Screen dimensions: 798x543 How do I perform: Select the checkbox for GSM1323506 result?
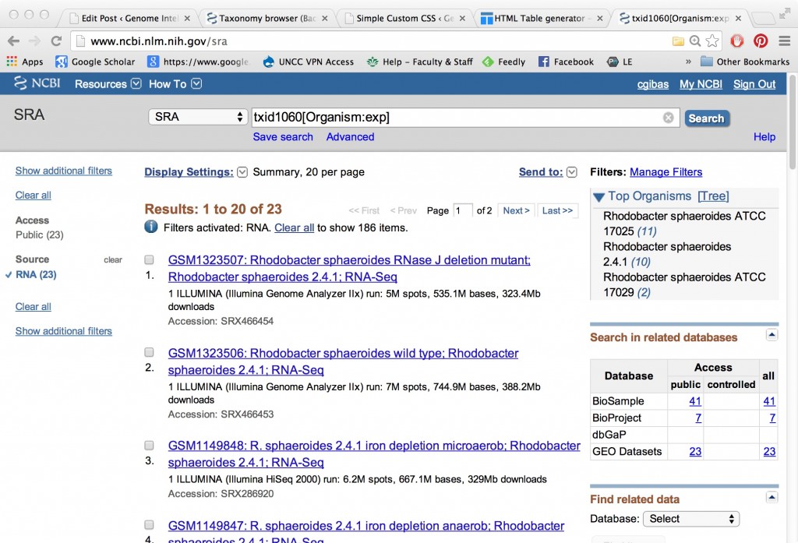click(150, 353)
